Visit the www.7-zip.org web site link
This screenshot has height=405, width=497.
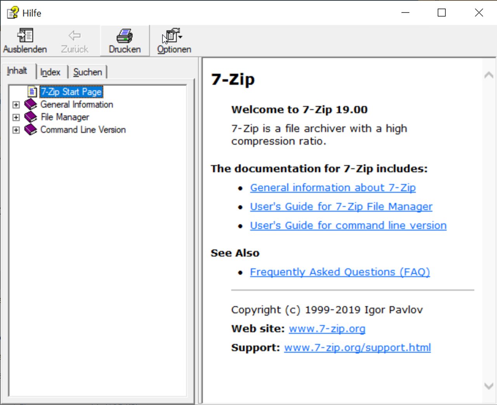pyautogui.click(x=327, y=329)
